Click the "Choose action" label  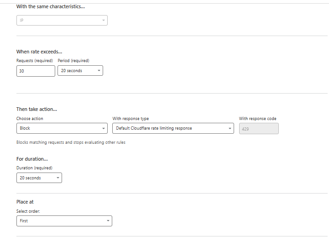coord(30,119)
